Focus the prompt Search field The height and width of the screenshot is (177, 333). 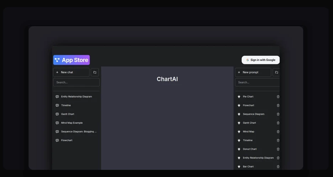(x=257, y=82)
